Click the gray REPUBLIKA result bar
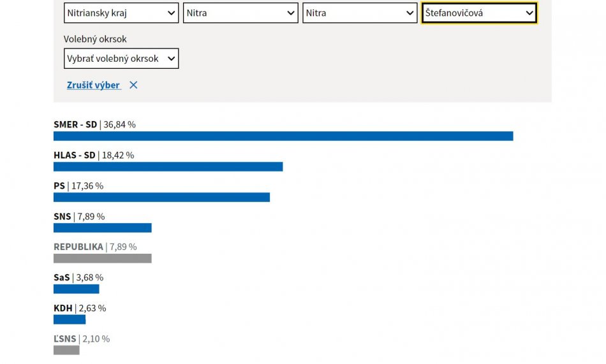Screen dimensions: 606x364 (102, 258)
